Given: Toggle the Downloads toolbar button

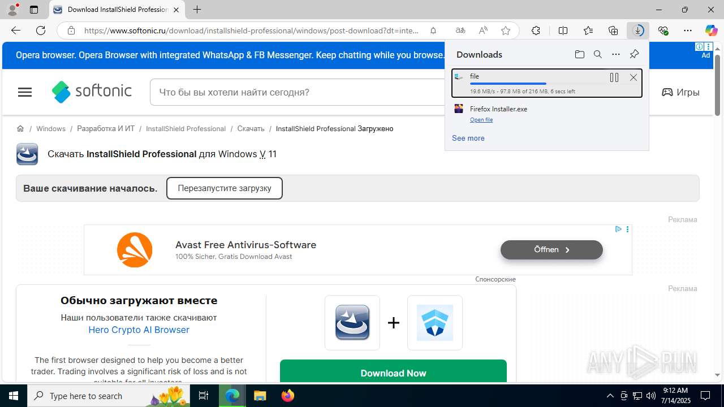Looking at the screenshot, I should pos(638,31).
